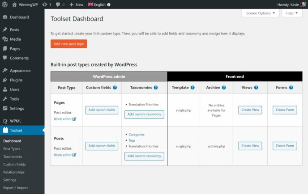Viewport: 308px width, 194px height.
Task: Click Add custom taxonomy for Posts
Action: 144,156
